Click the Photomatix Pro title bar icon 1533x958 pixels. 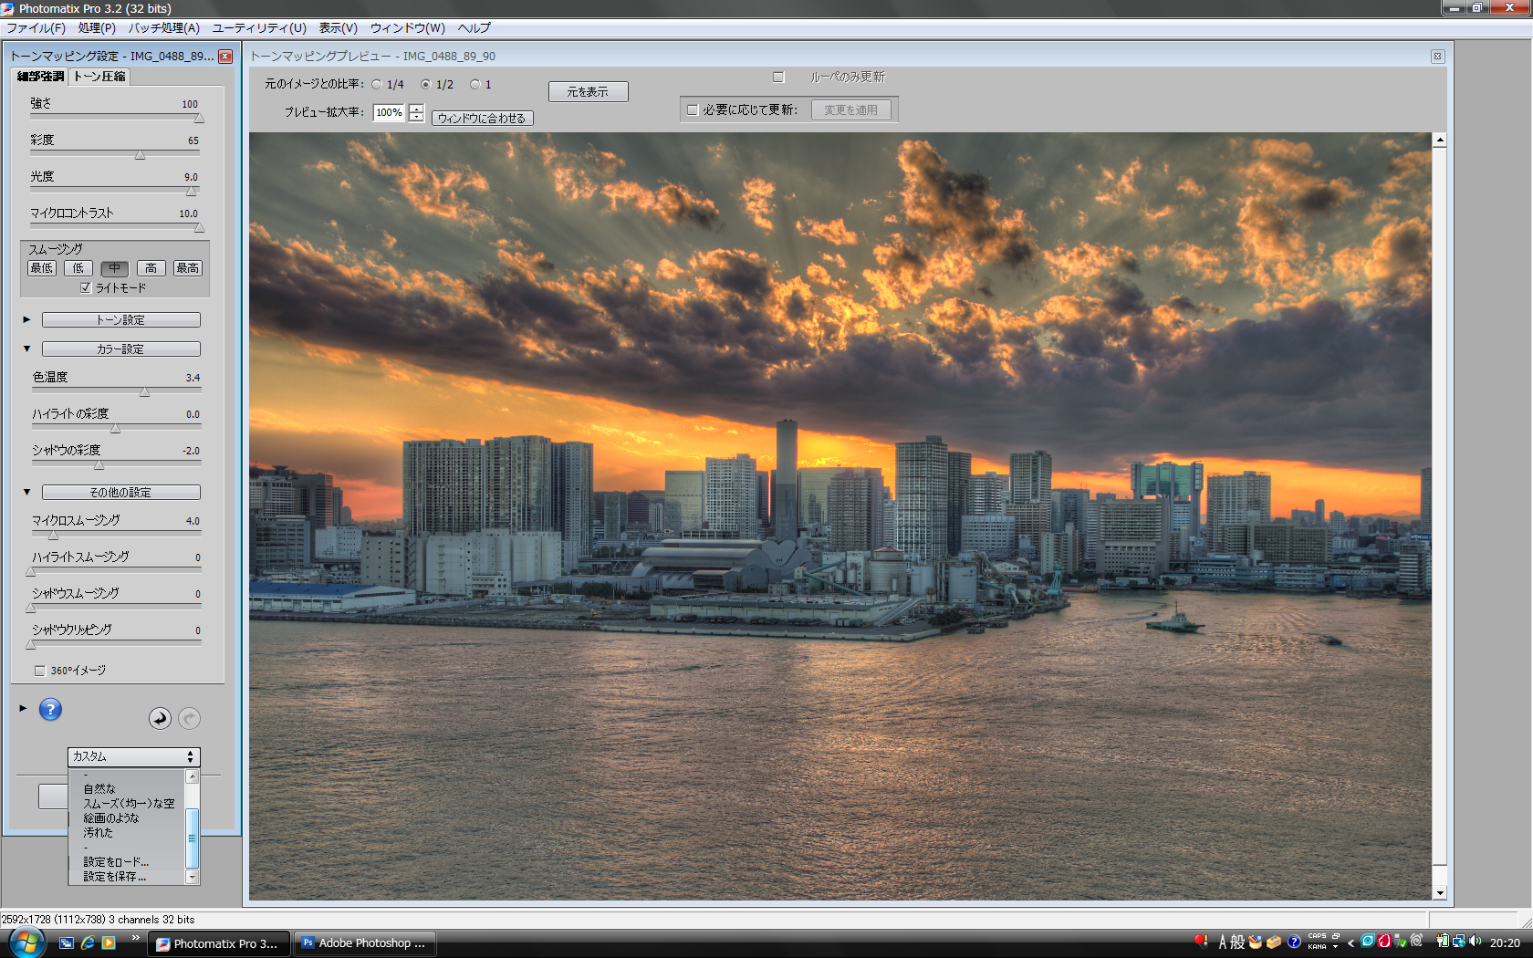click(x=8, y=8)
